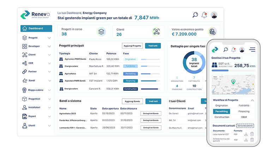The height and width of the screenshot is (149, 265).
Task: Click the Aggiungi Progetto button
Action: 132,46
